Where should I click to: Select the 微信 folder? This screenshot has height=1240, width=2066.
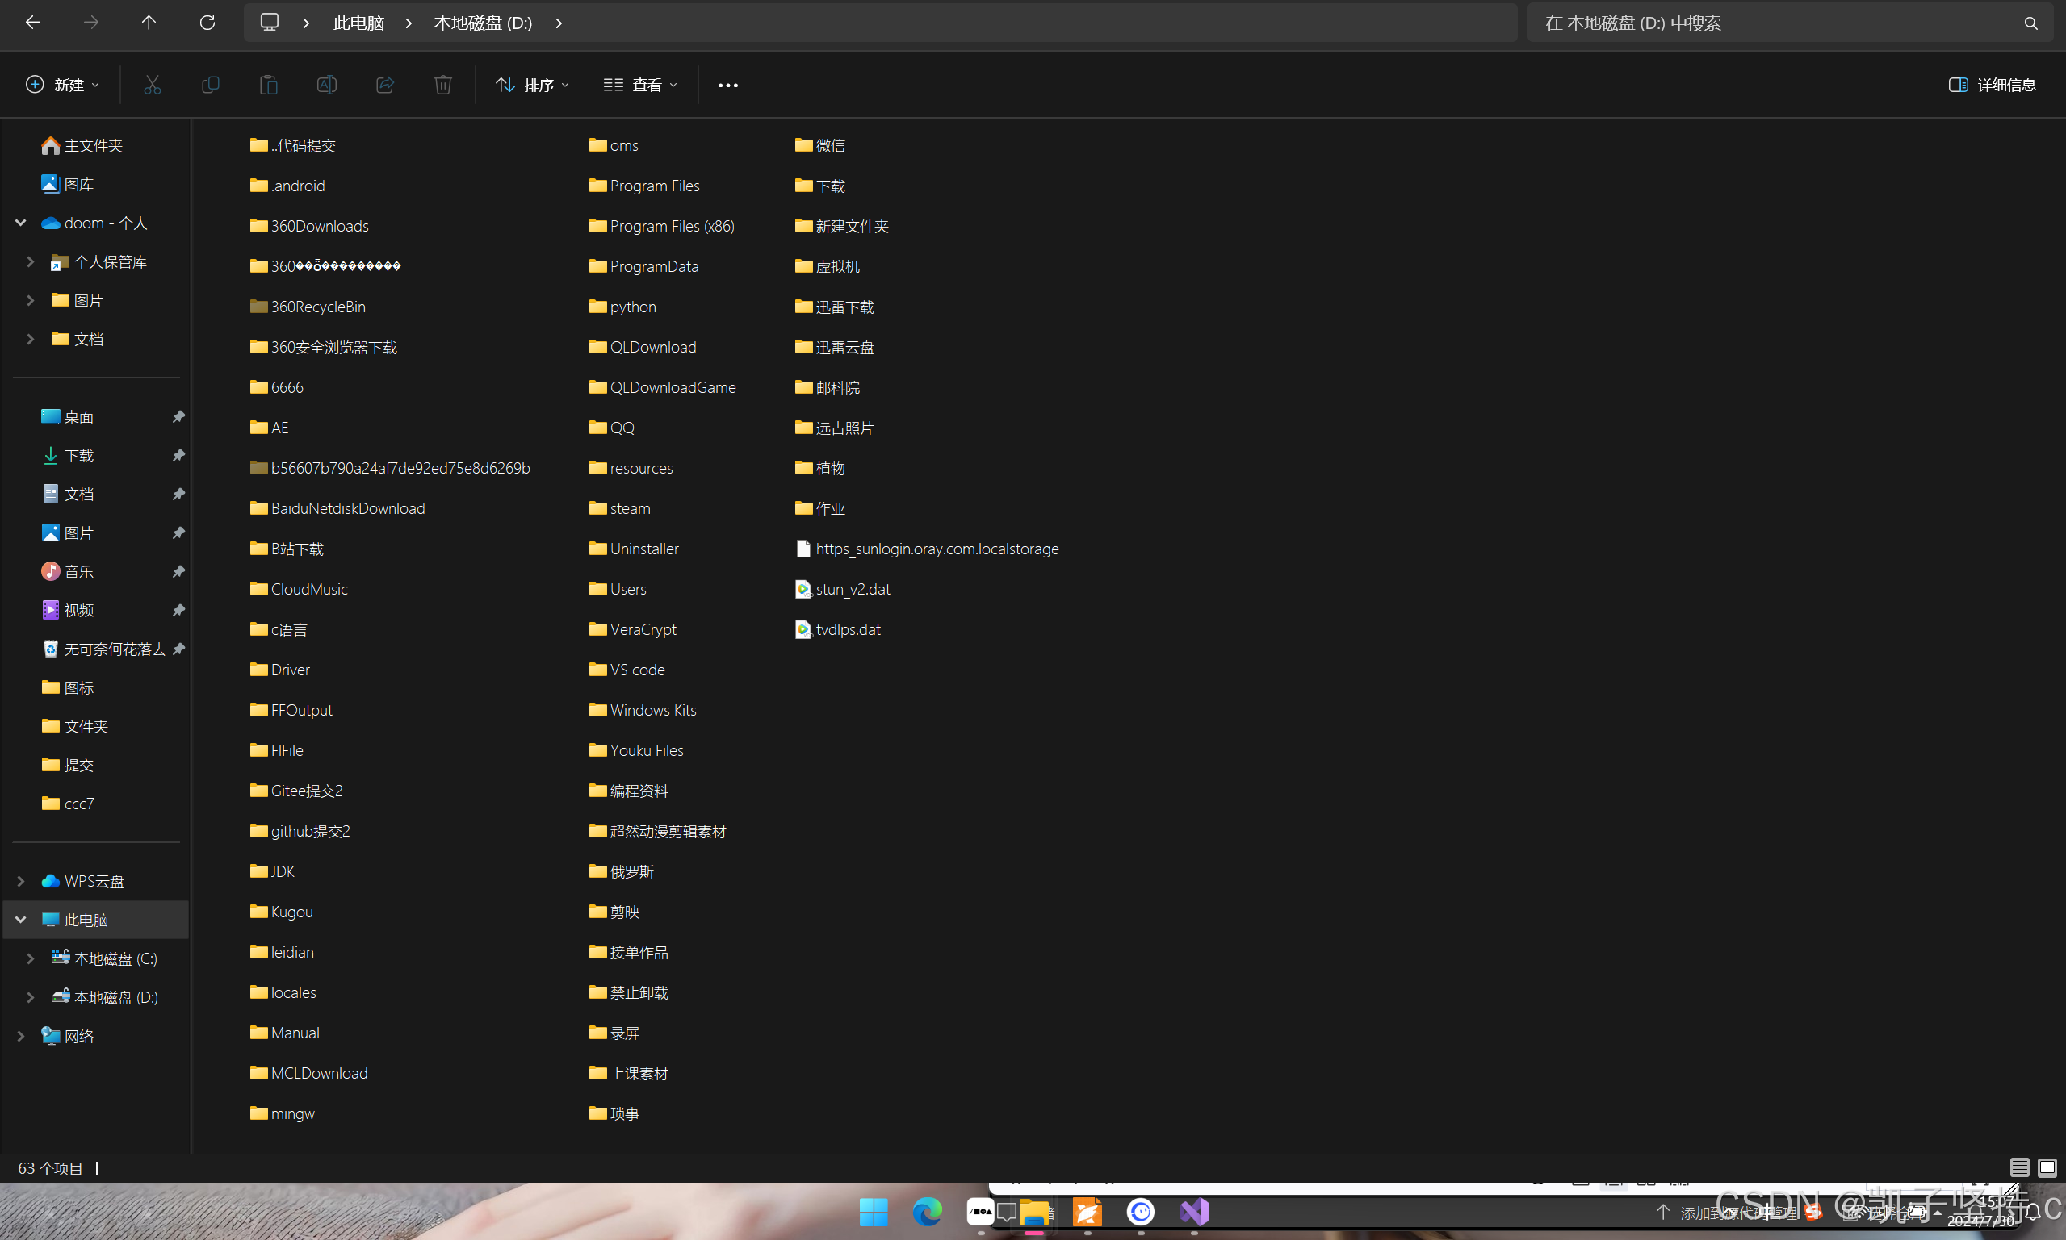click(x=820, y=145)
